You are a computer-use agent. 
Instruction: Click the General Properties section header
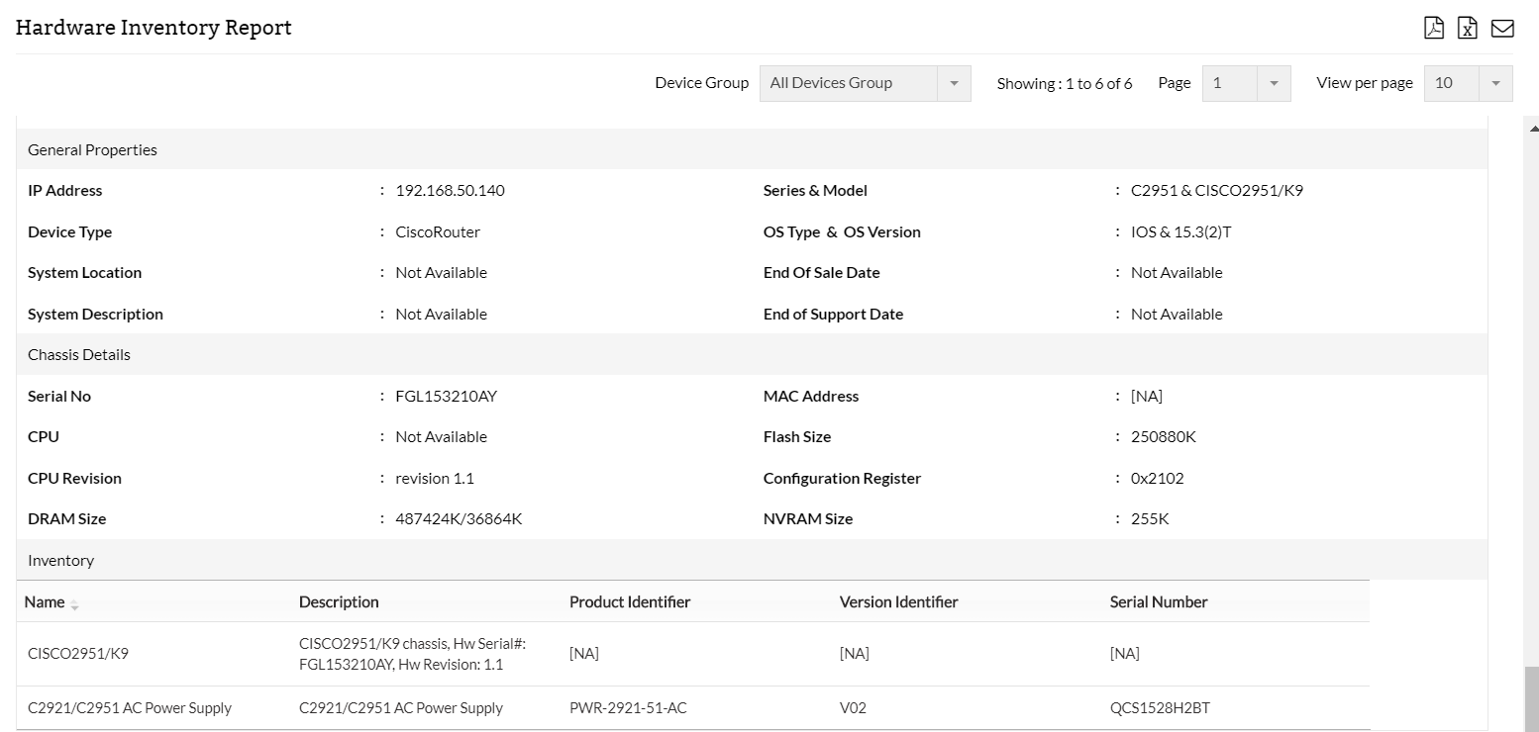92,149
